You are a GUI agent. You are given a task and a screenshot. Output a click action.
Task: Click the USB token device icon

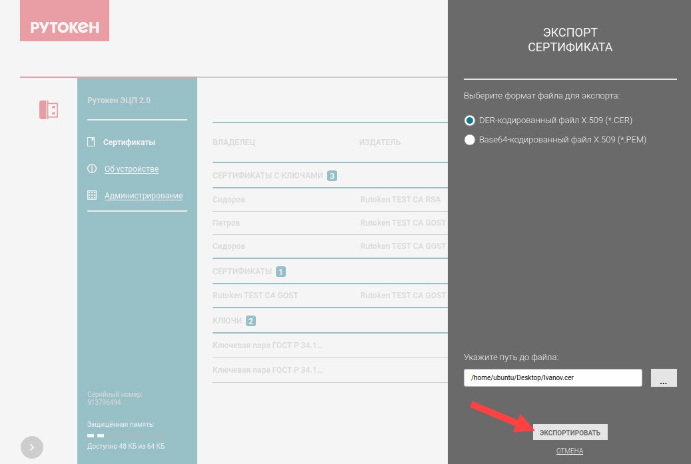coord(49,110)
